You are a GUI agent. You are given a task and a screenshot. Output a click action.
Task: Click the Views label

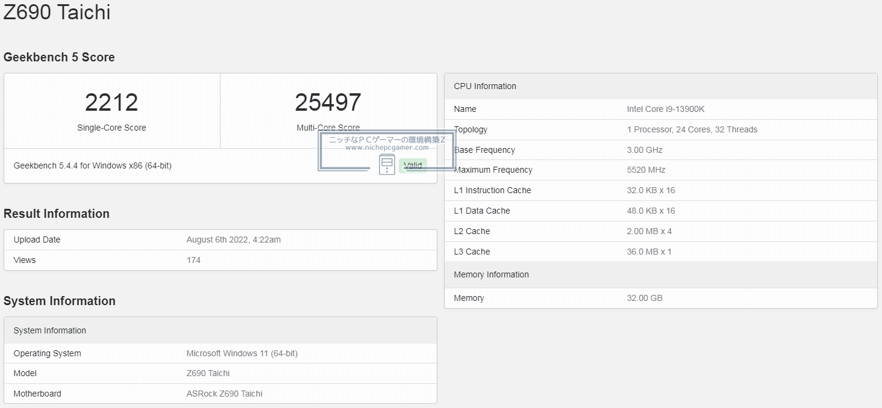tap(25, 260)
